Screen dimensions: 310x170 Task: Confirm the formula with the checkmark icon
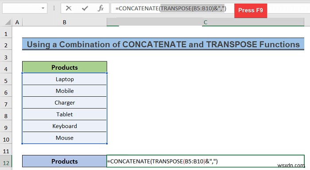pos(85,8)
